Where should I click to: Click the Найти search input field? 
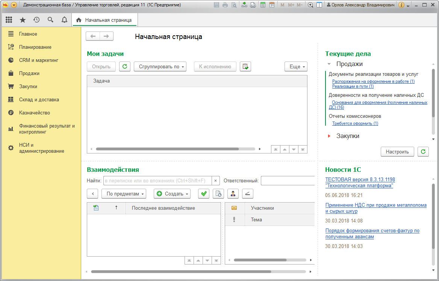(157, 181)
